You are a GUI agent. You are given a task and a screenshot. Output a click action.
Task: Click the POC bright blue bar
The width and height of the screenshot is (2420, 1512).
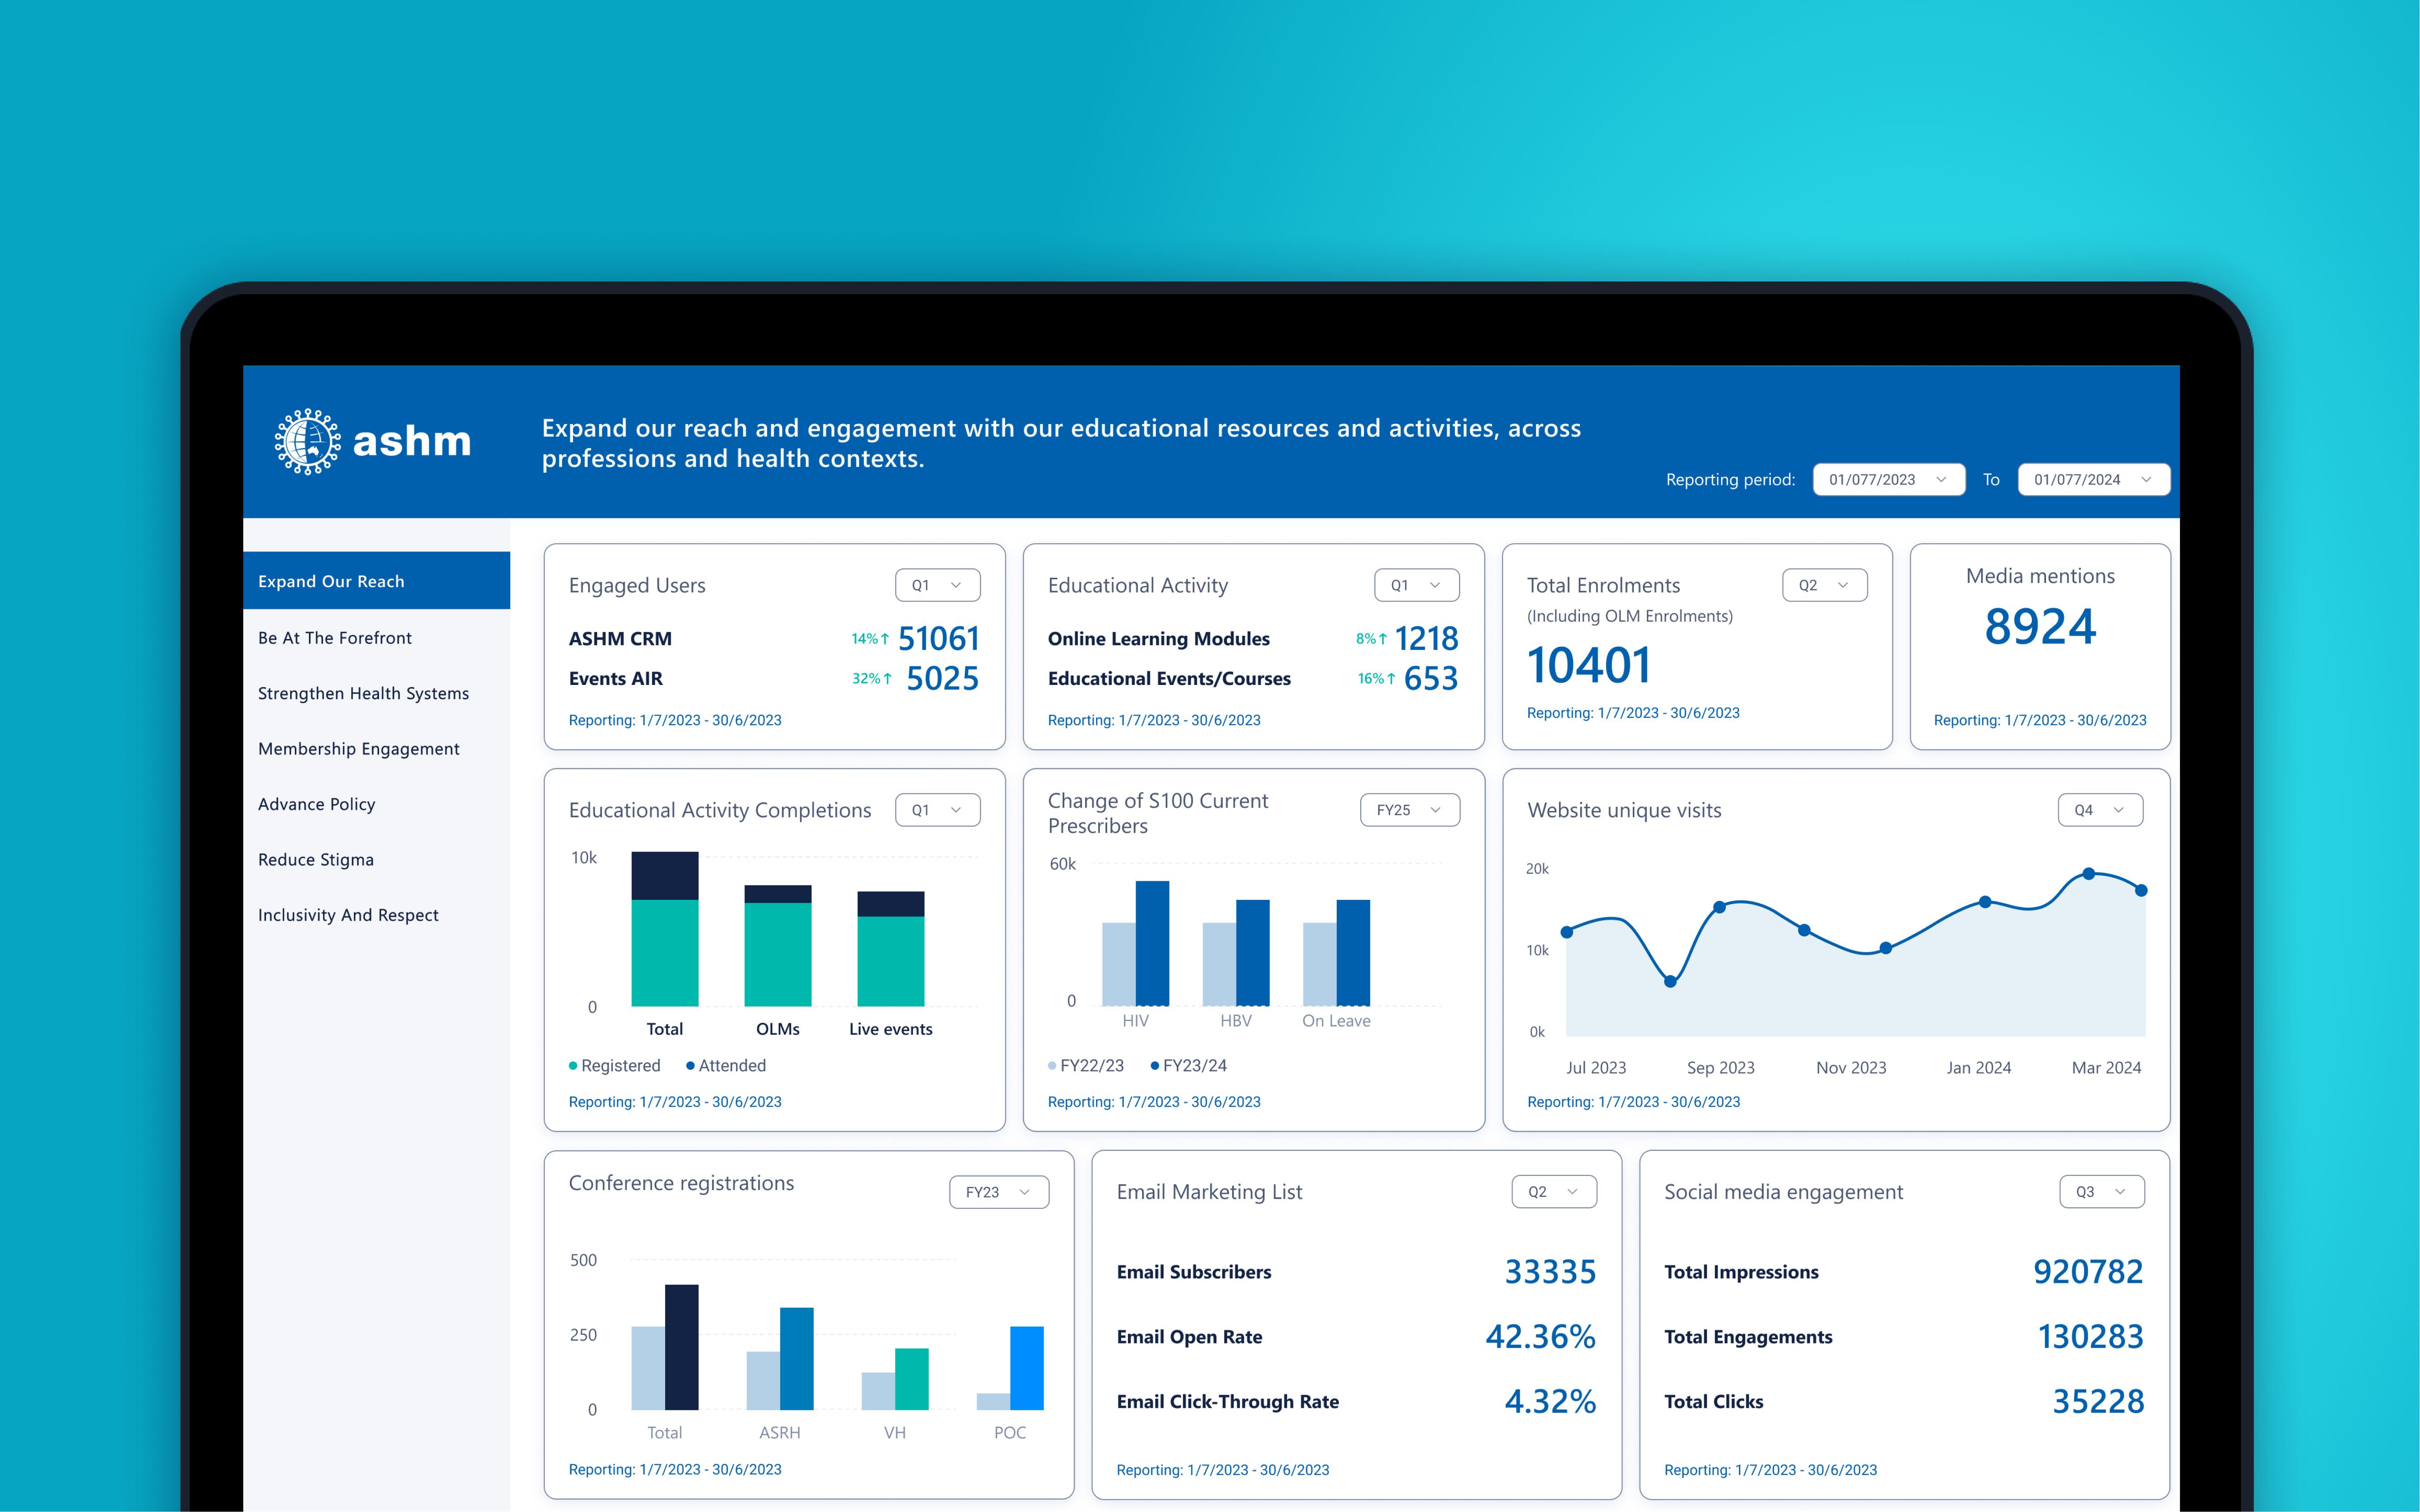pos(1026,1368)
